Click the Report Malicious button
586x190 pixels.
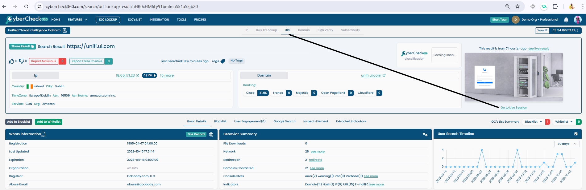tap(44, 61)
